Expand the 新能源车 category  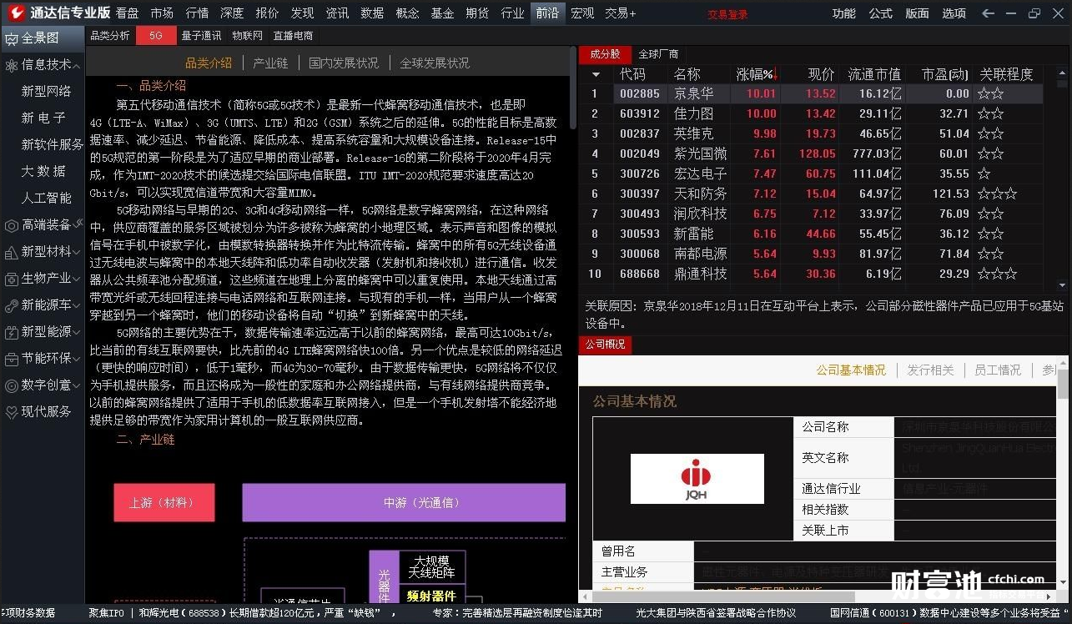click(78, 305)
